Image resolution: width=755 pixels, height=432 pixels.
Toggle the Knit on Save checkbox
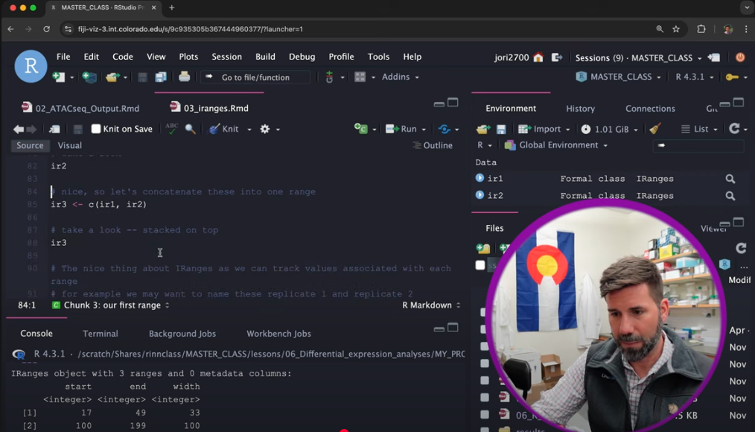tap(96, 129)
